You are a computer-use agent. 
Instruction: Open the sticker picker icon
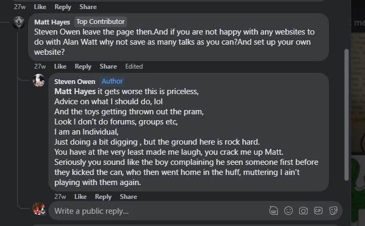pyautogui.click(x=333, y=211)
